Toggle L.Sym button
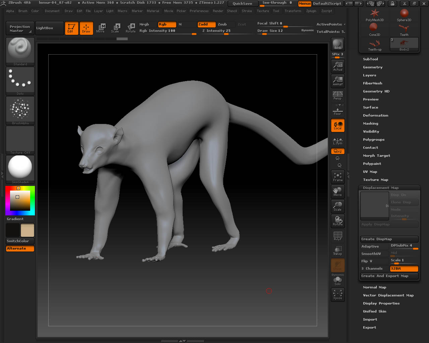This screenshot has width=429, height=343. [x=338, y=141]
